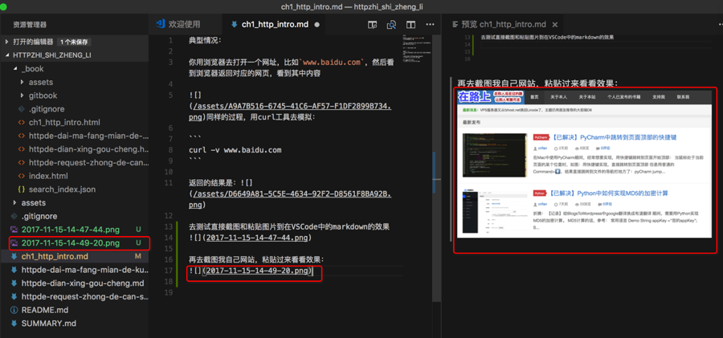The image size is (723, 338).
Task: Open the .gitignore file inside _book
Action: pyautogui.click(x=46, y=109)
